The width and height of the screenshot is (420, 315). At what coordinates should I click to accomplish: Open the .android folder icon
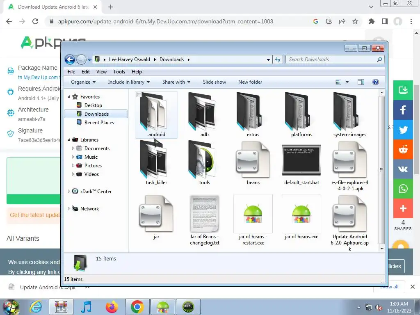pos(154,111)
